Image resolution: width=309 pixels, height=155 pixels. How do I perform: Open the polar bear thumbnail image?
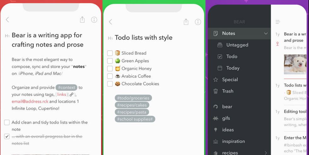pos(295,64)
